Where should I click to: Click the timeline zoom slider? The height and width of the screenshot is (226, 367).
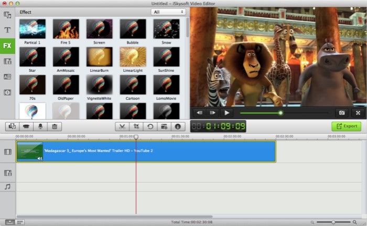[x=333, y=222]
